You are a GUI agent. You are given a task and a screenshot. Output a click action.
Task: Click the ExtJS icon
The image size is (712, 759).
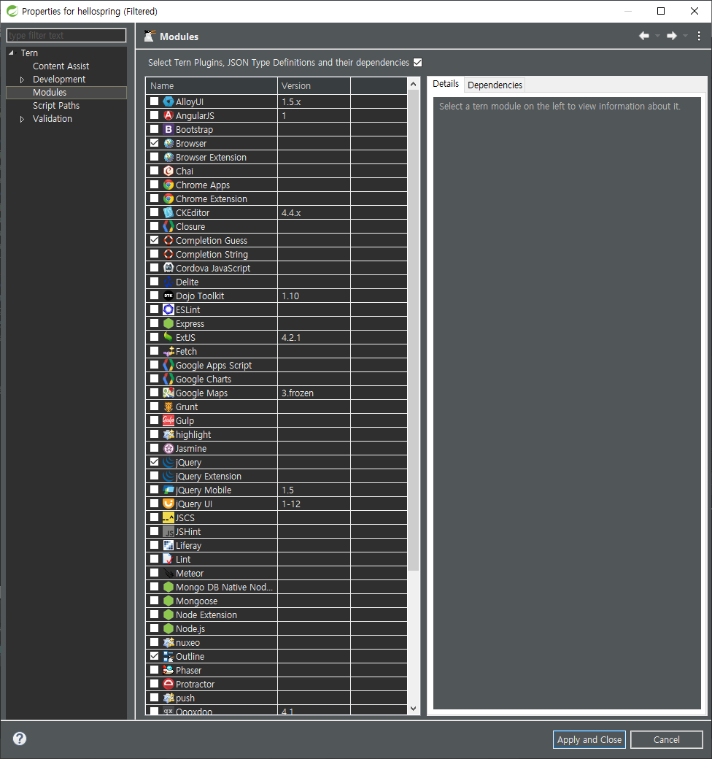point(169,337)
